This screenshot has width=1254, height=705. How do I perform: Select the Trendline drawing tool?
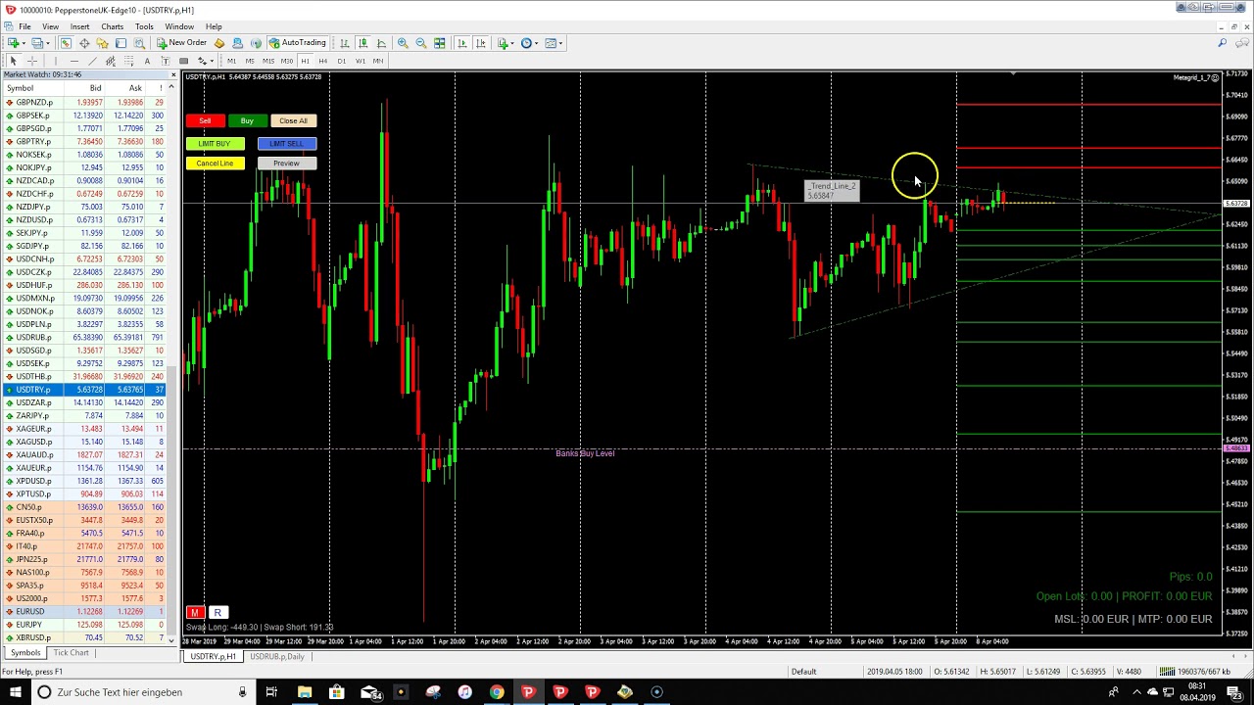[x=92, y=61]
